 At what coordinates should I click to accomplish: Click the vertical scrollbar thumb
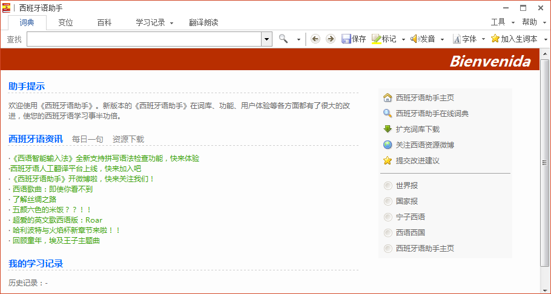click(x=544, y=162)
